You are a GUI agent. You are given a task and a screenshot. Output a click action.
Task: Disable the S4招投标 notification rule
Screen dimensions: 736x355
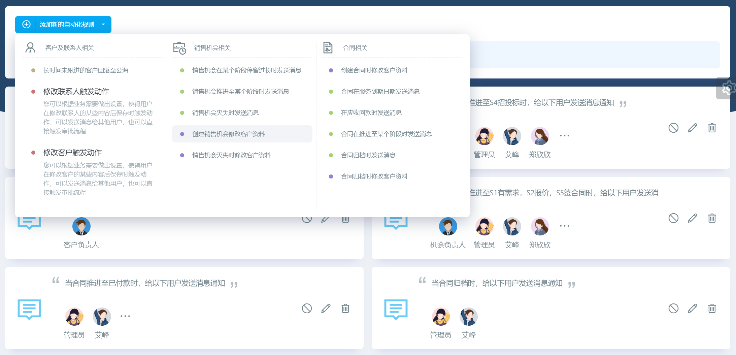click(673, 127)
